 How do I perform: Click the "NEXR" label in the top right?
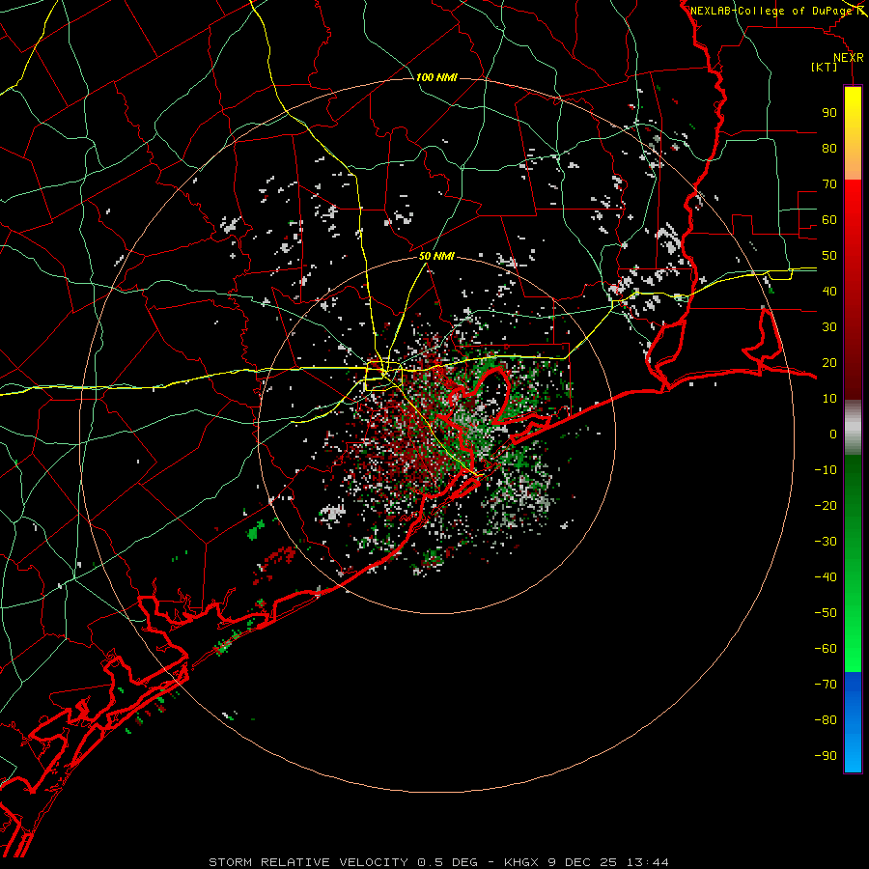click(849, 58)
